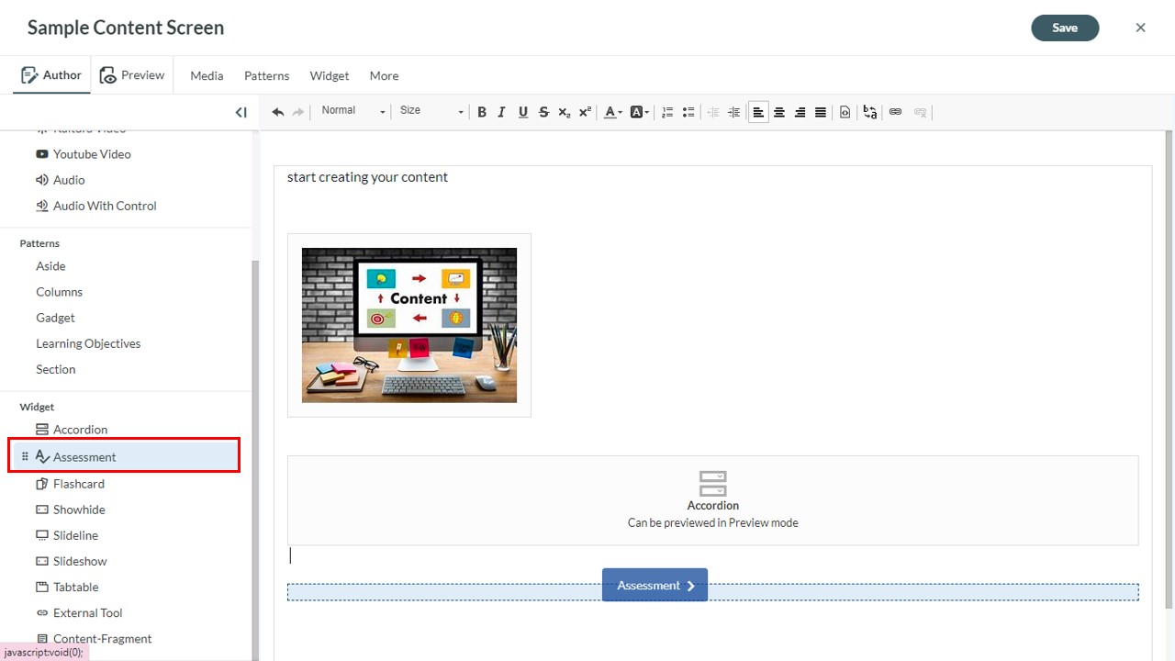
Task: Click the Flashcard widget icon
Action: click(42, 484)
